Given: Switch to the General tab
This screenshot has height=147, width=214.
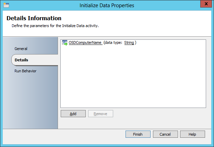Looking at the screenshot, I should point(21,49).
